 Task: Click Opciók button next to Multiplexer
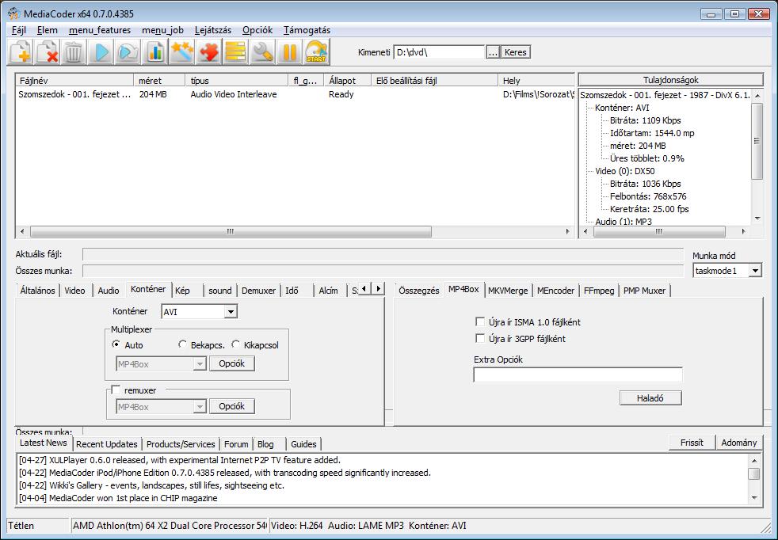pyautogui.click(x=231, y=363)
